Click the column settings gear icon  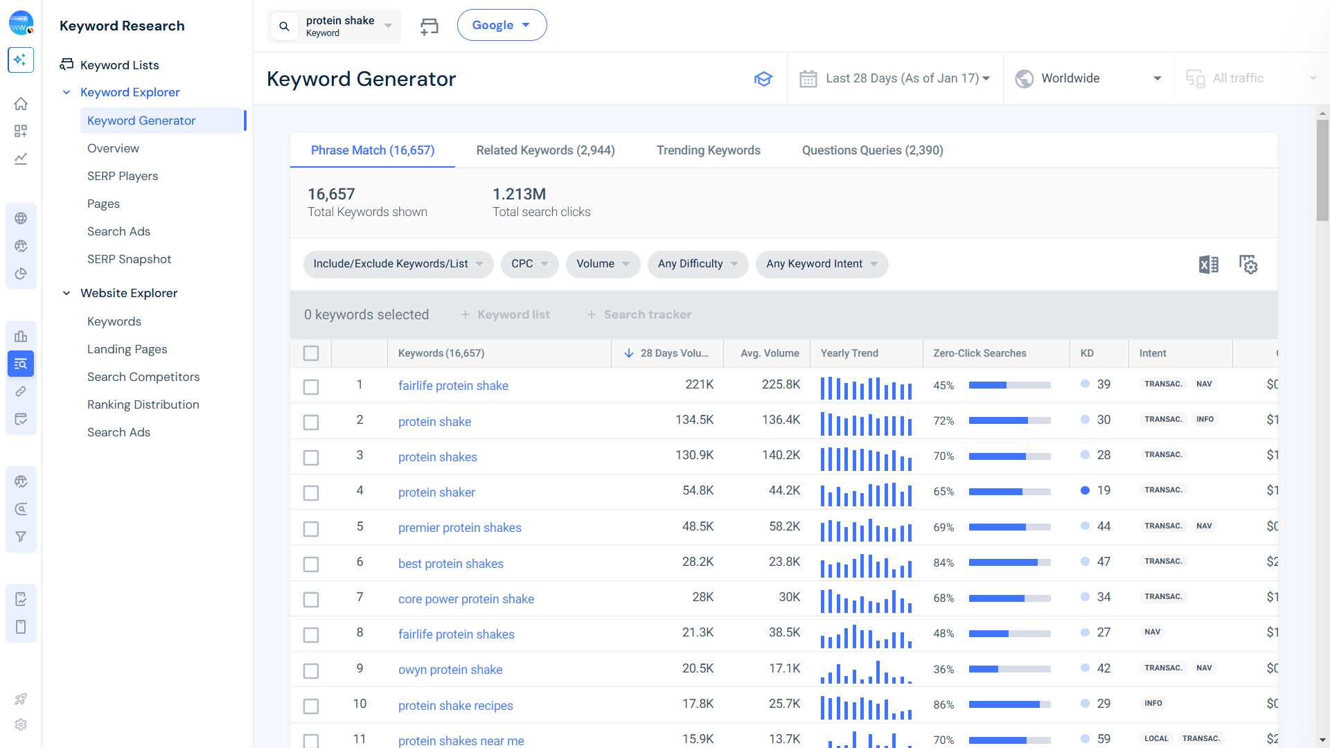(1248, 264)
